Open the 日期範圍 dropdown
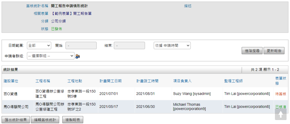Viewport: 290px width, 124px height. click(39, 46)
